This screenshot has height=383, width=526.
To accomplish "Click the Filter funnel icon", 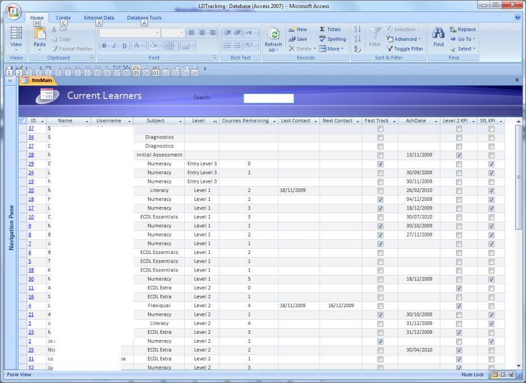I will coord(375,34).
